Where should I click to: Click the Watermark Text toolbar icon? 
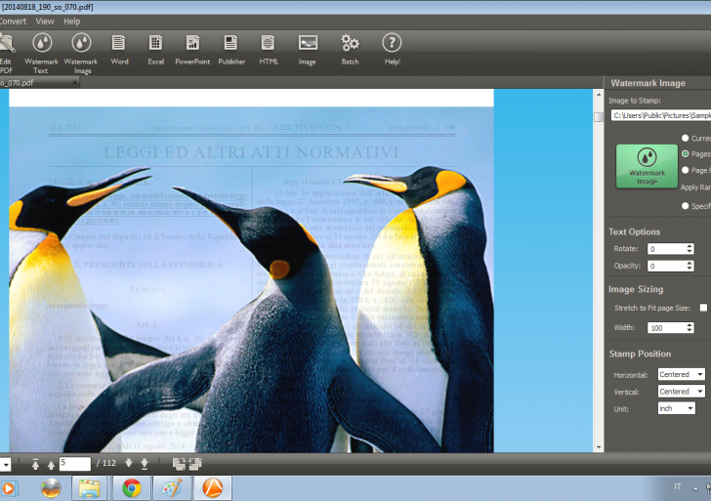click(x=41, y=52)
